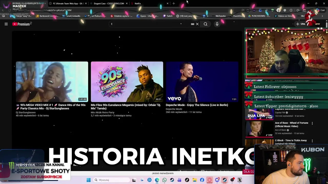Open the on-screen keyboard icon in search box
The image size is (328, 184).
coord(192,24)
